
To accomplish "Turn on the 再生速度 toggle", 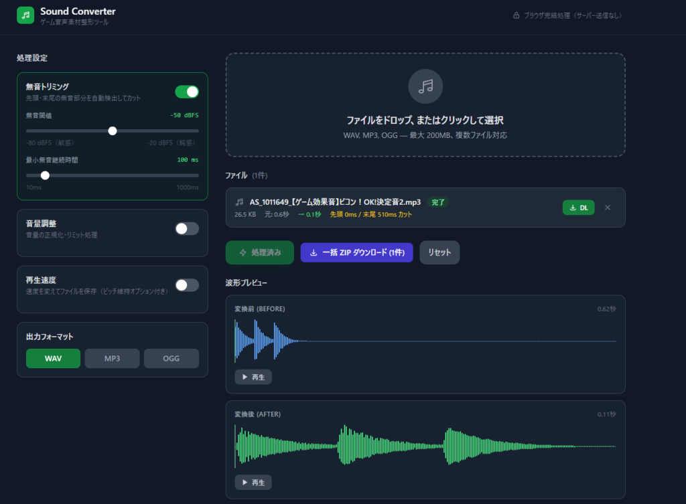I will coord(187,285).
